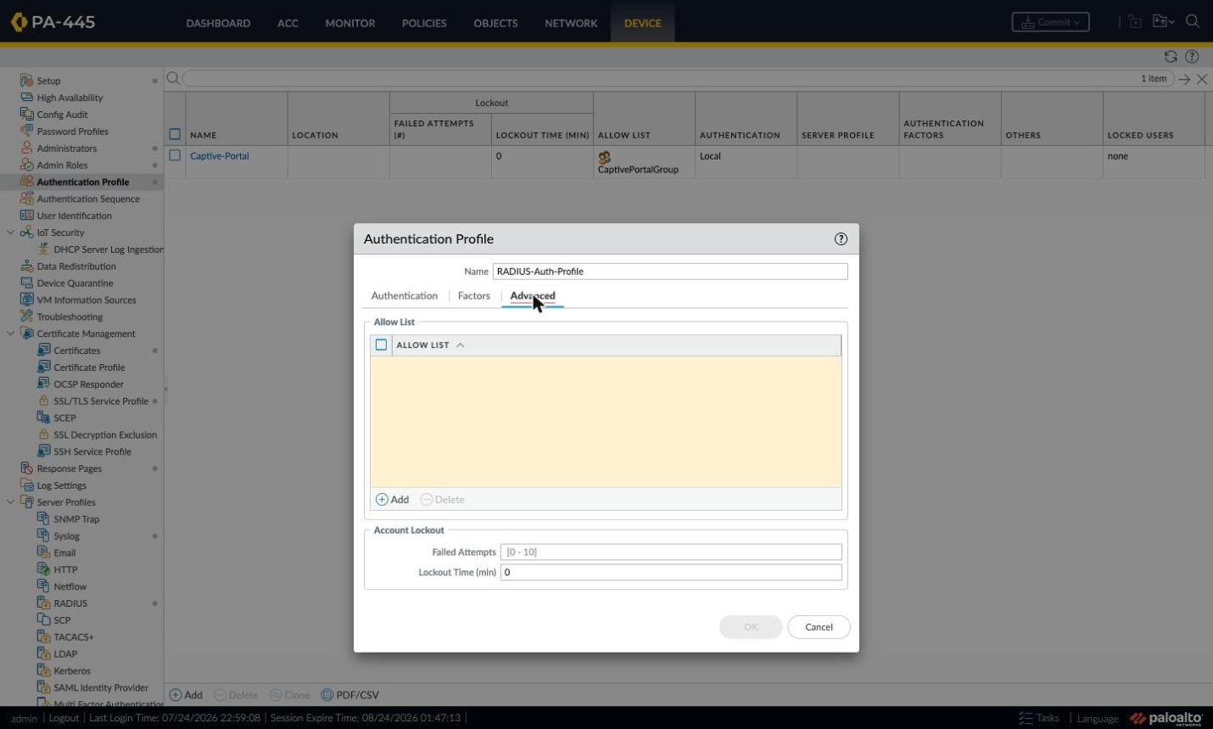Click the High Availability icon
The image size is (1213, 729).
[x=26, y=98]
